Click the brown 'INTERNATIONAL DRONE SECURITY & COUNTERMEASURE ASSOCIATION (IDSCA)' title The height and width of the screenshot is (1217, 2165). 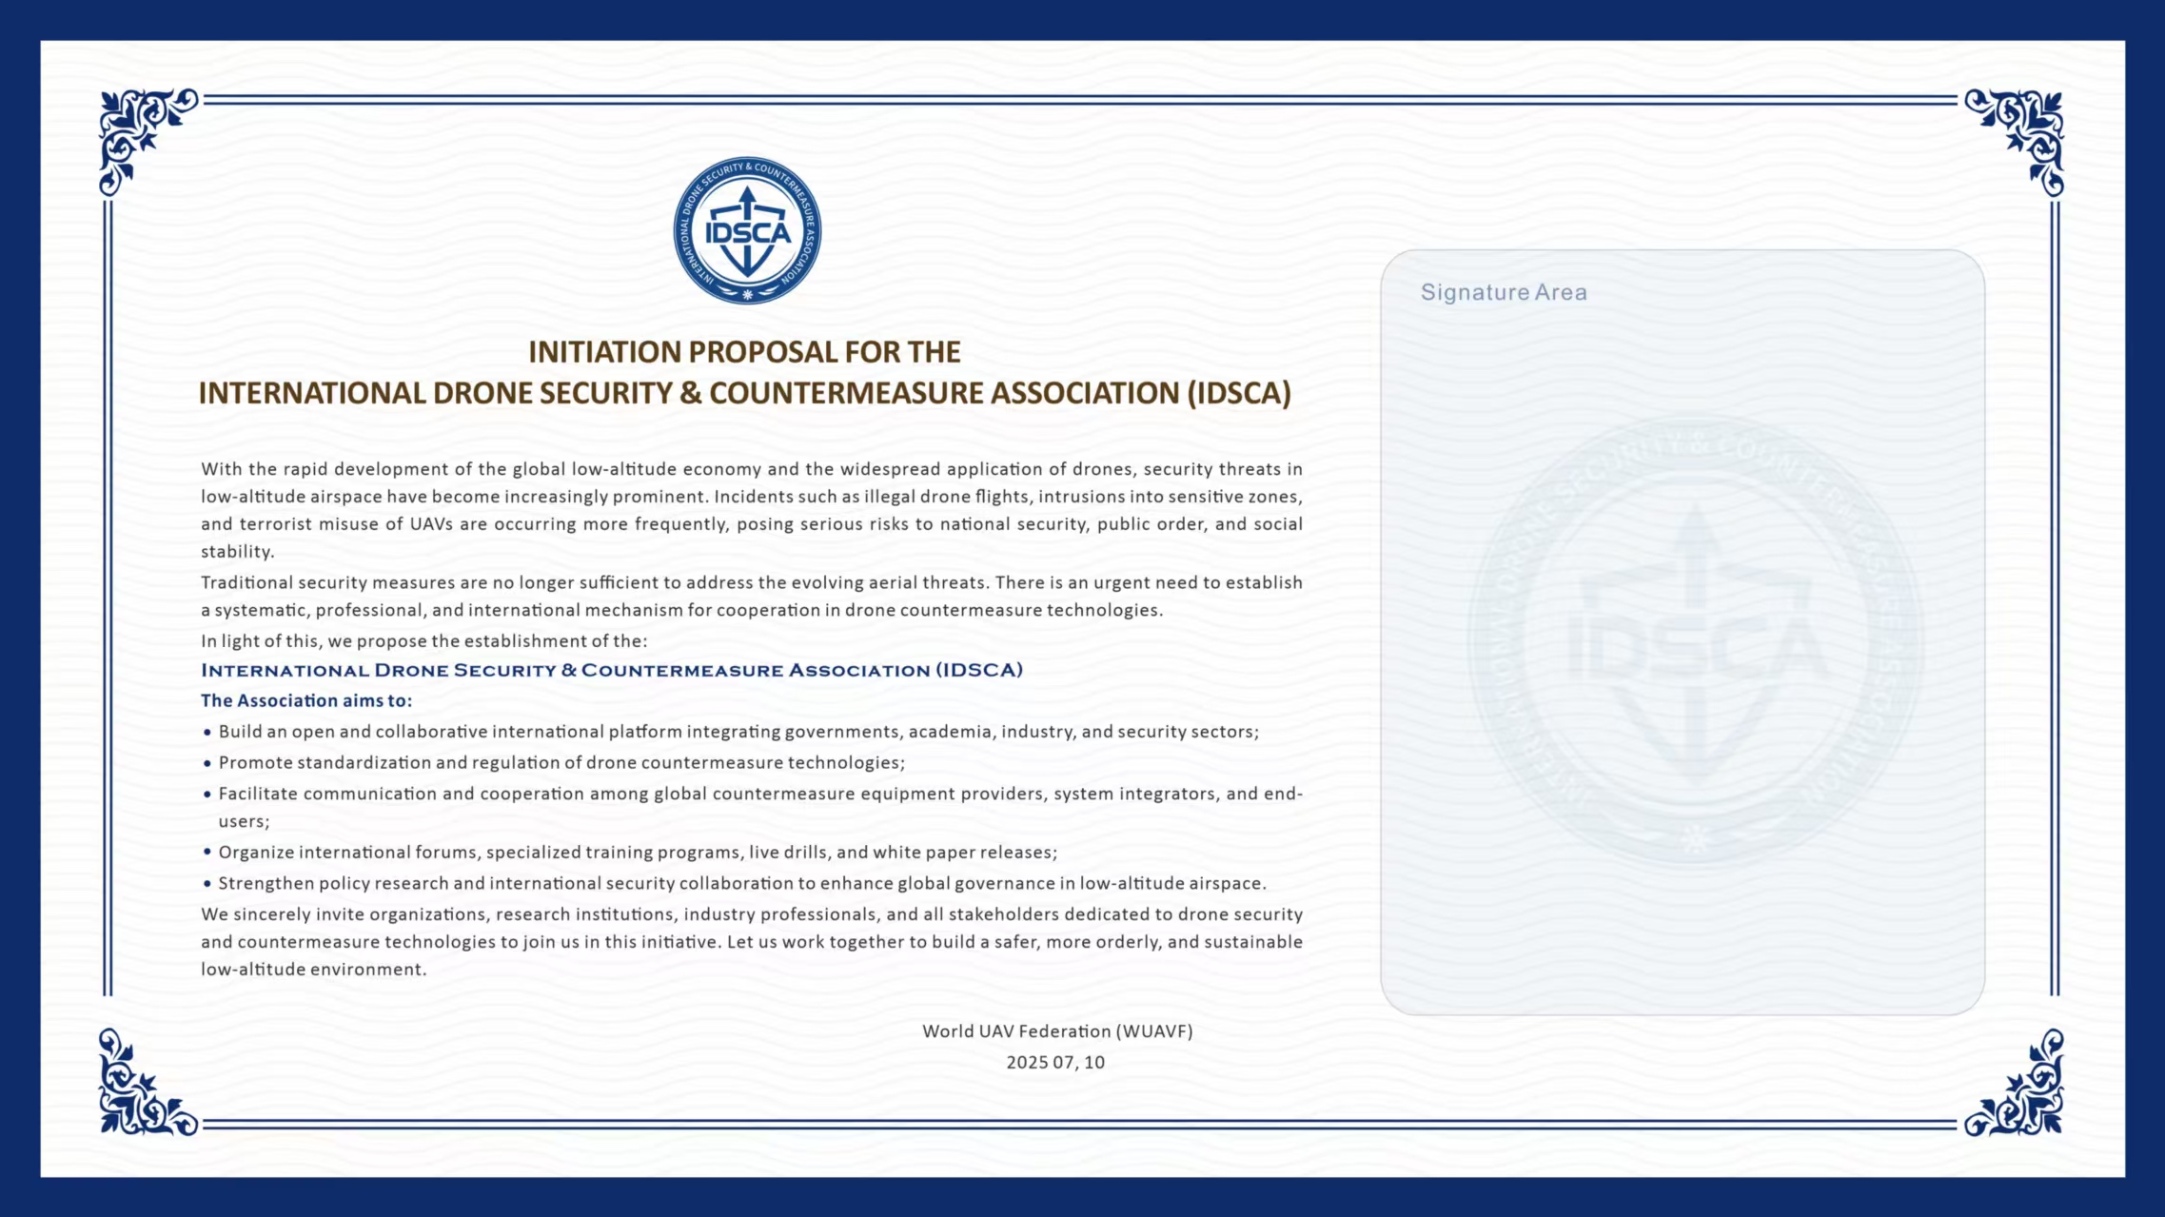pos(744,393)
